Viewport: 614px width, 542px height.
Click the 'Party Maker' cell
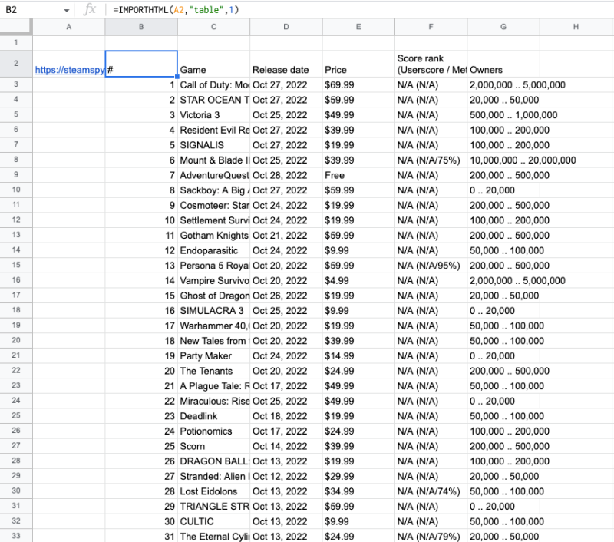pyautogui.click(x=213, y=356)
